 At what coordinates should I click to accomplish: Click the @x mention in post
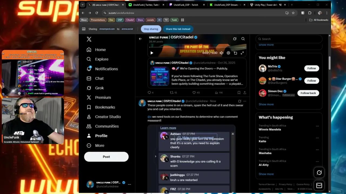pyautogui.click(x=149, y=117)
